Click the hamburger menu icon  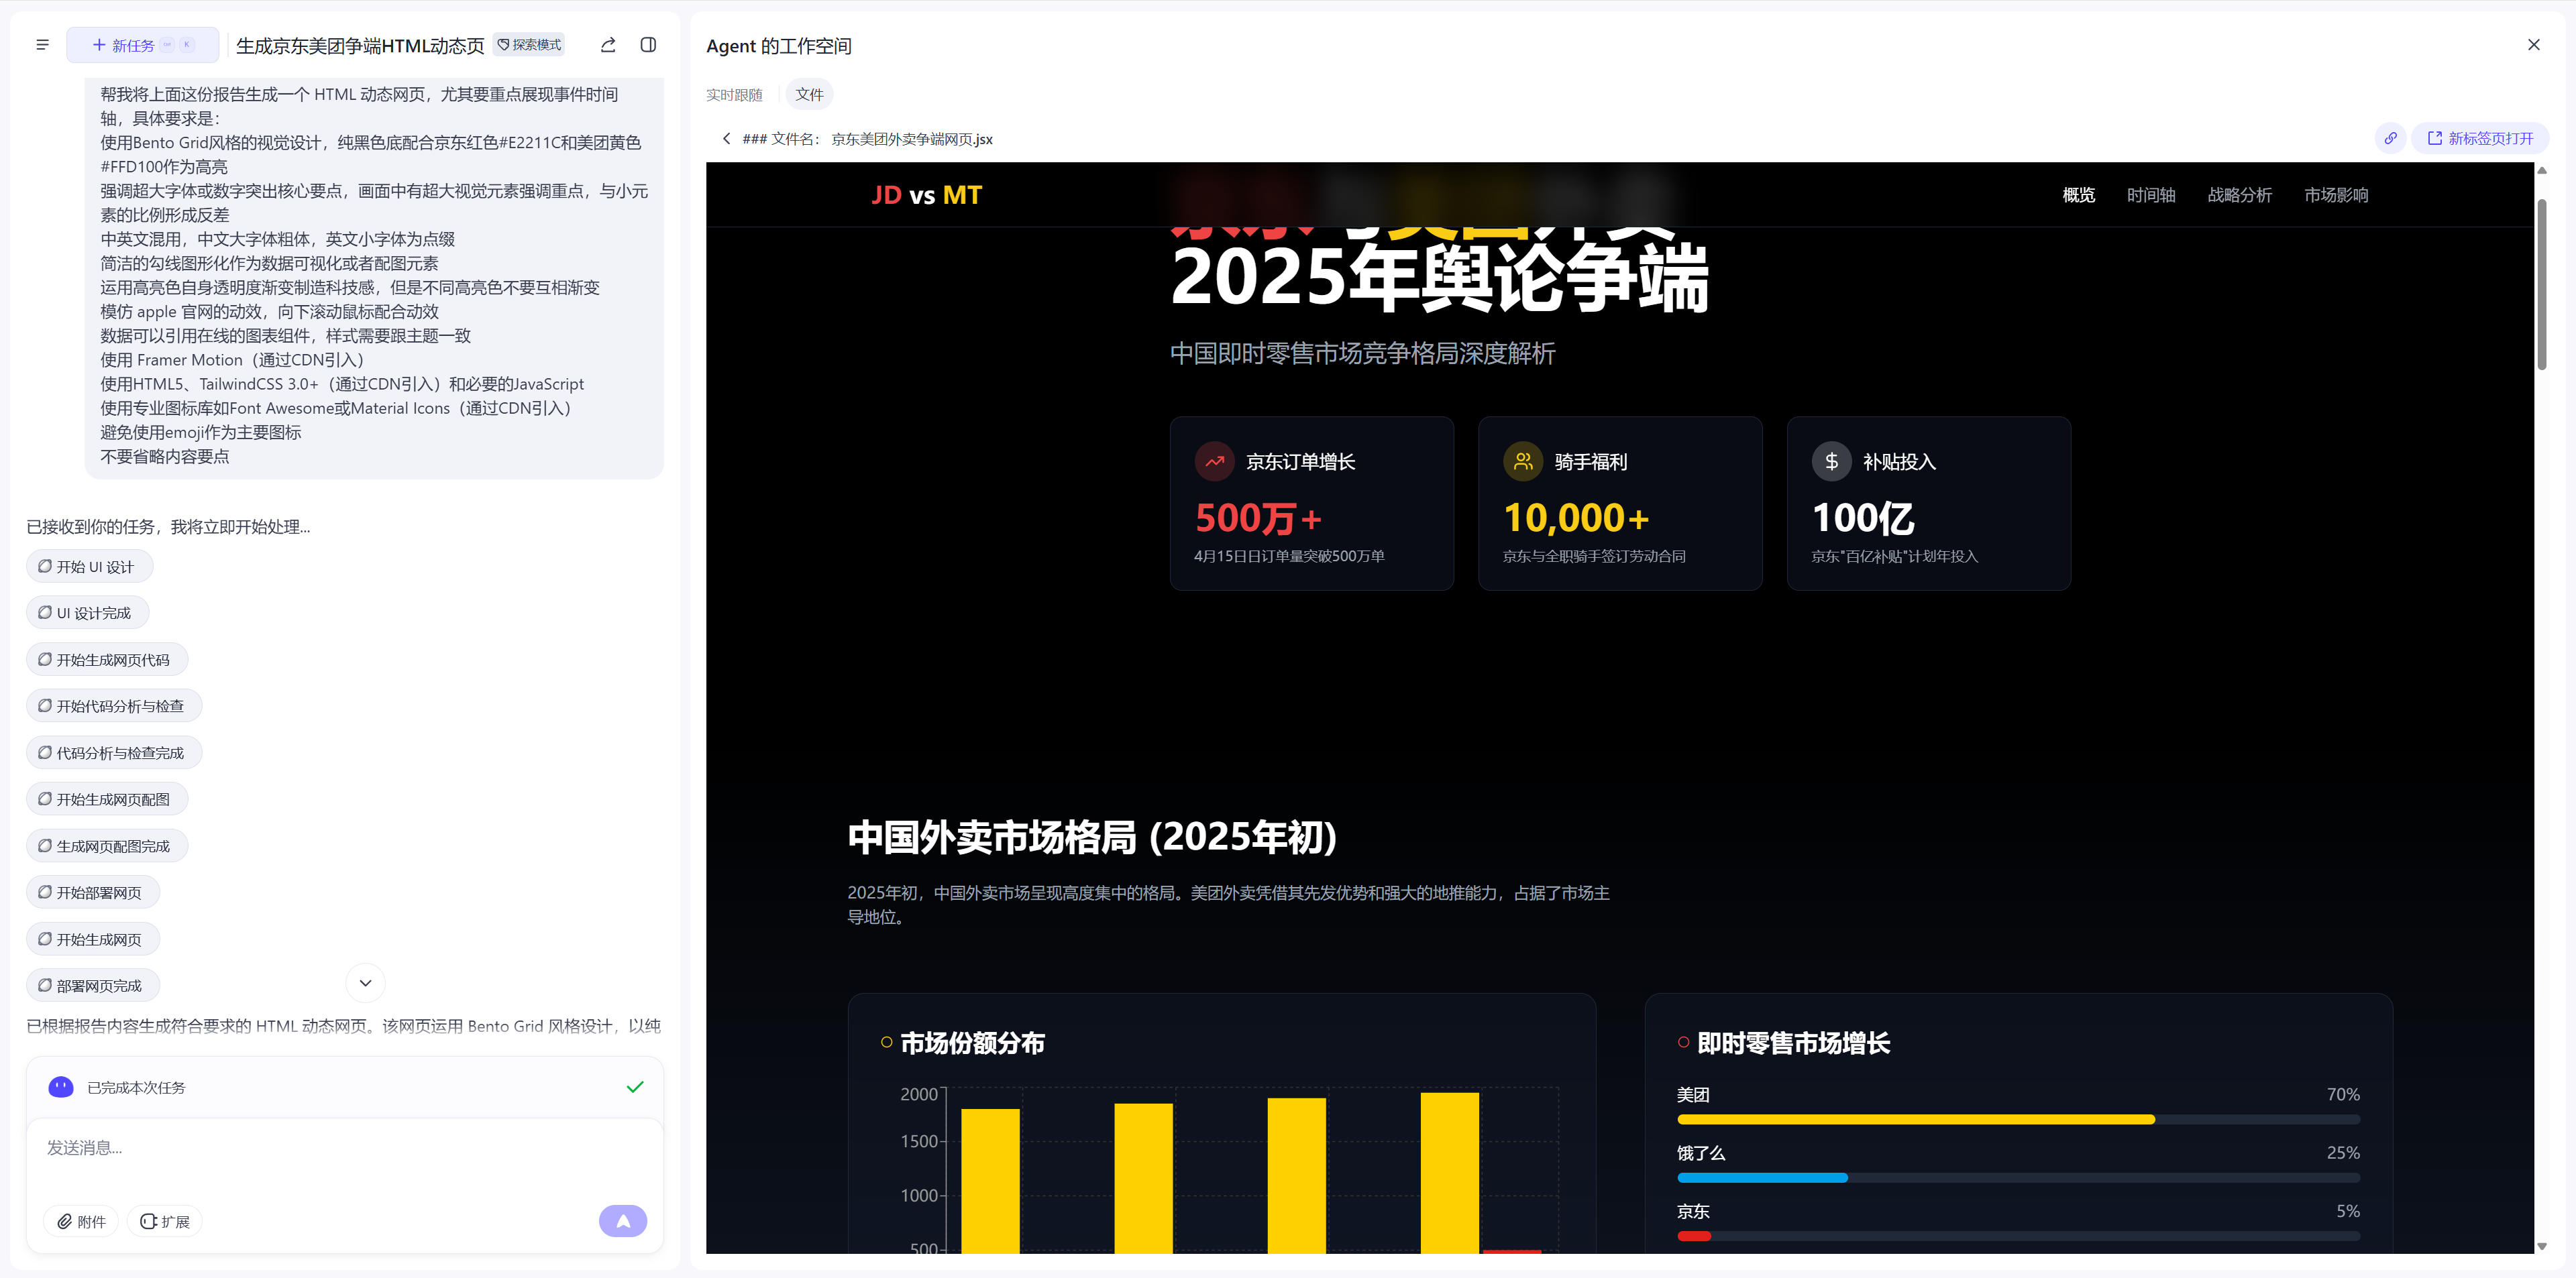coord(42,45)
